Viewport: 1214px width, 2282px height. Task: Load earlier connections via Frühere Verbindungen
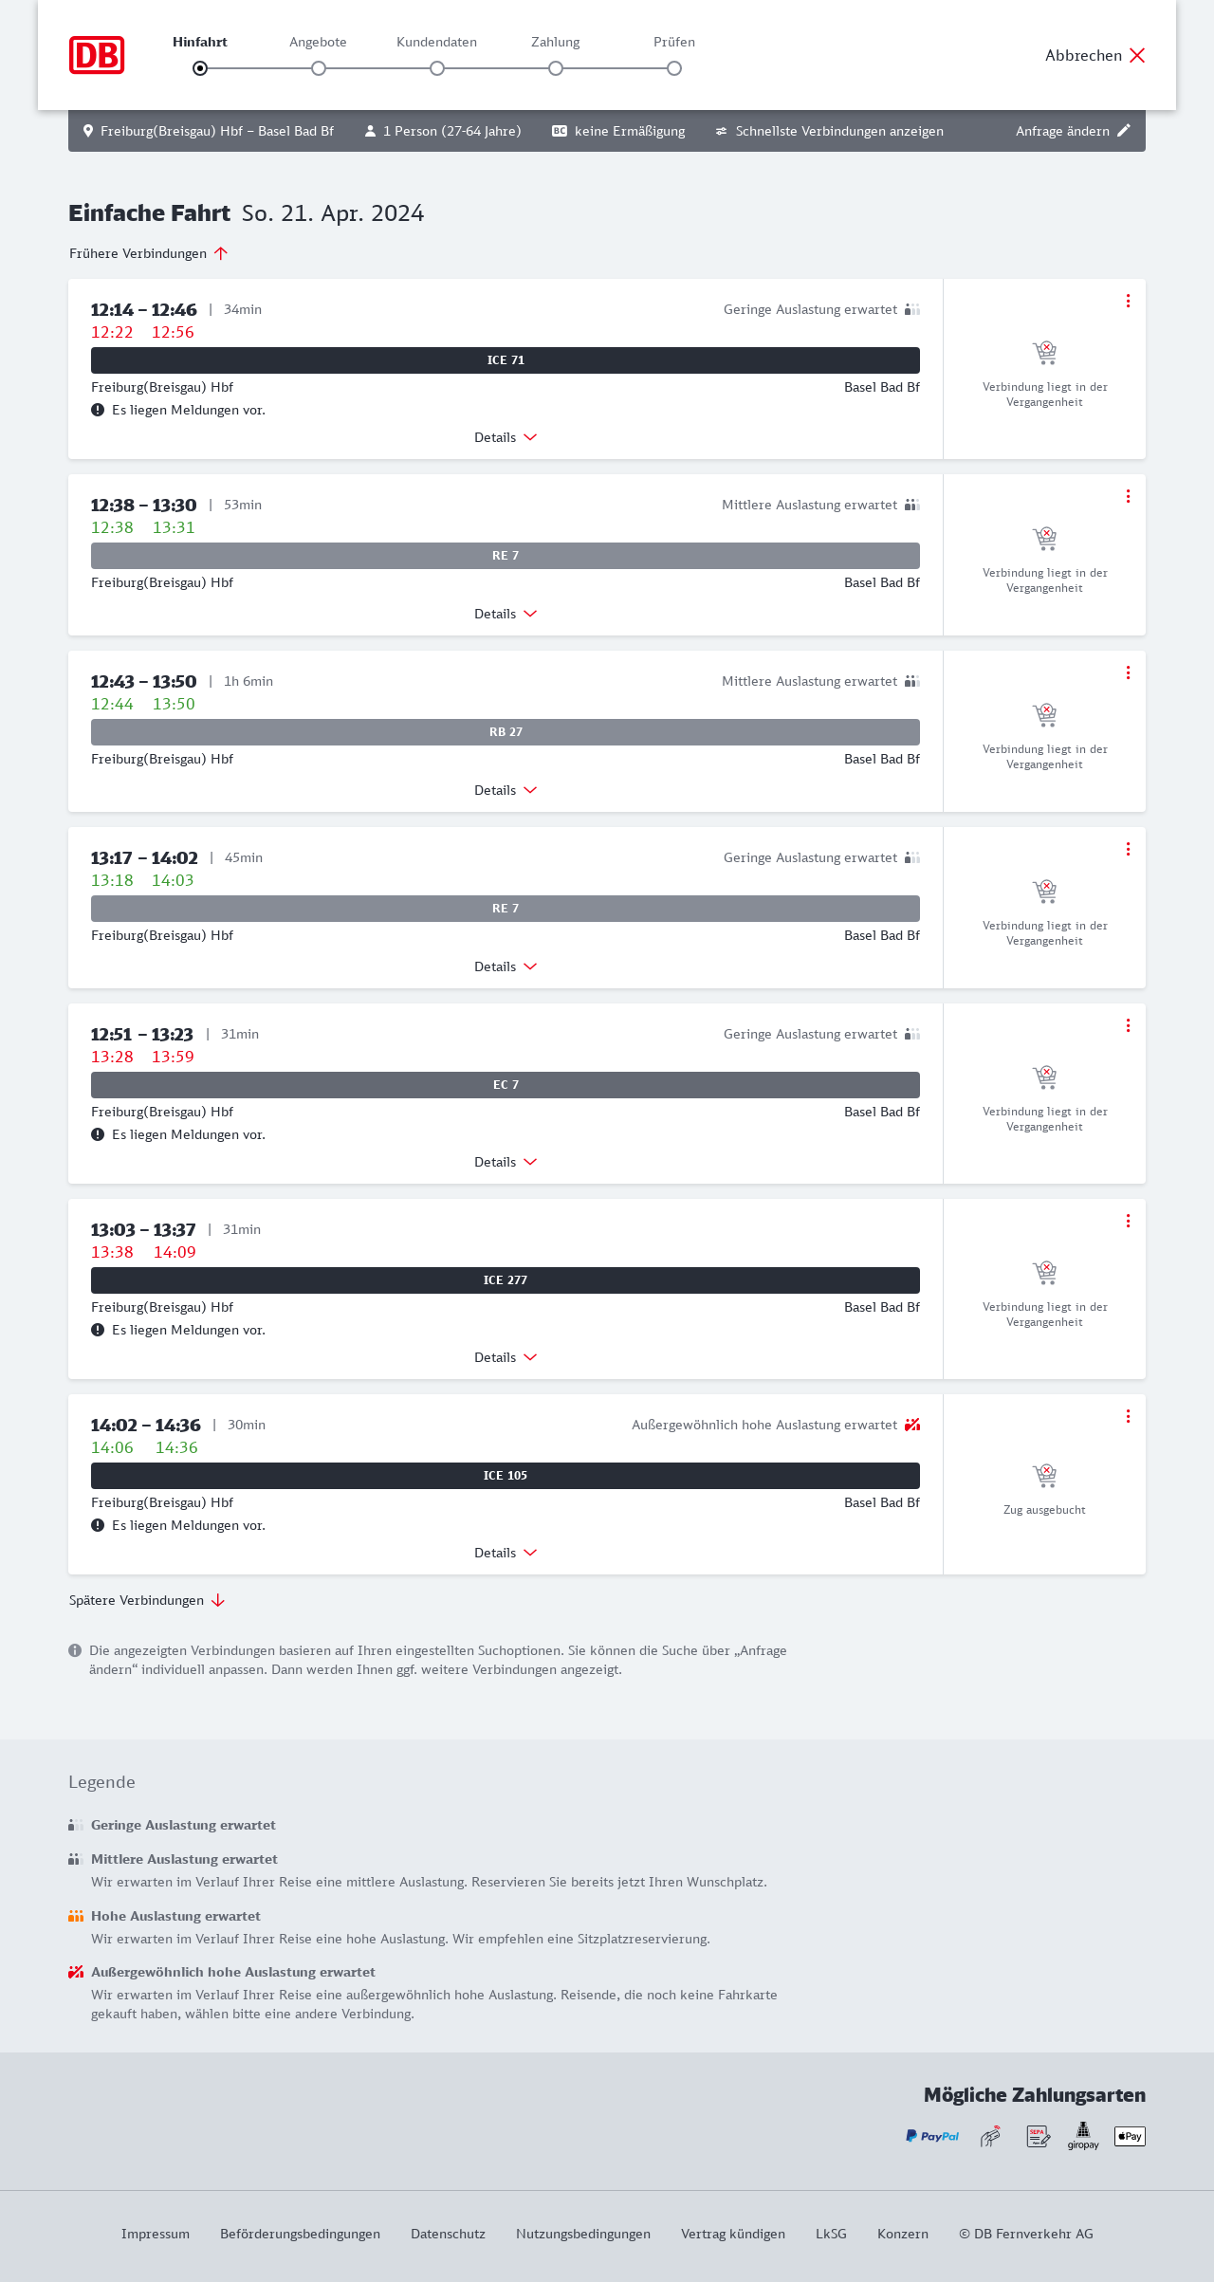coord(148,253)
